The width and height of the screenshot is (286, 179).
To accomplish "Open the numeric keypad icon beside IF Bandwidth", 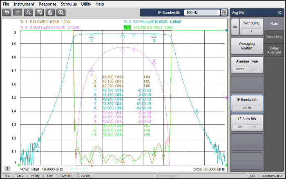I will coord(224,13).
